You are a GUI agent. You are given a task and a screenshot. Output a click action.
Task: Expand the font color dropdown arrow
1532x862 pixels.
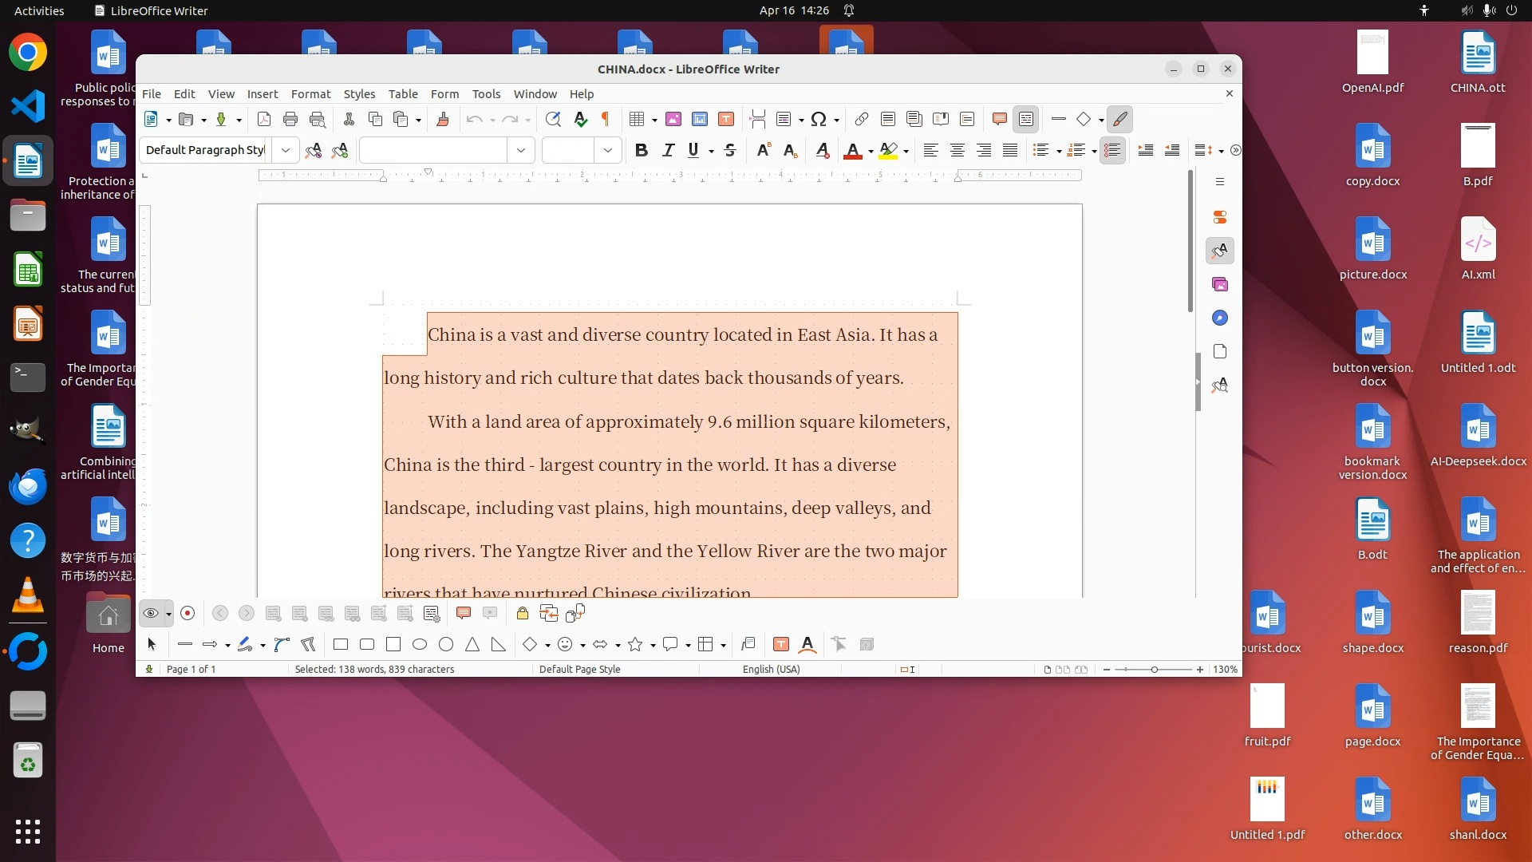(x=871, y=151)
